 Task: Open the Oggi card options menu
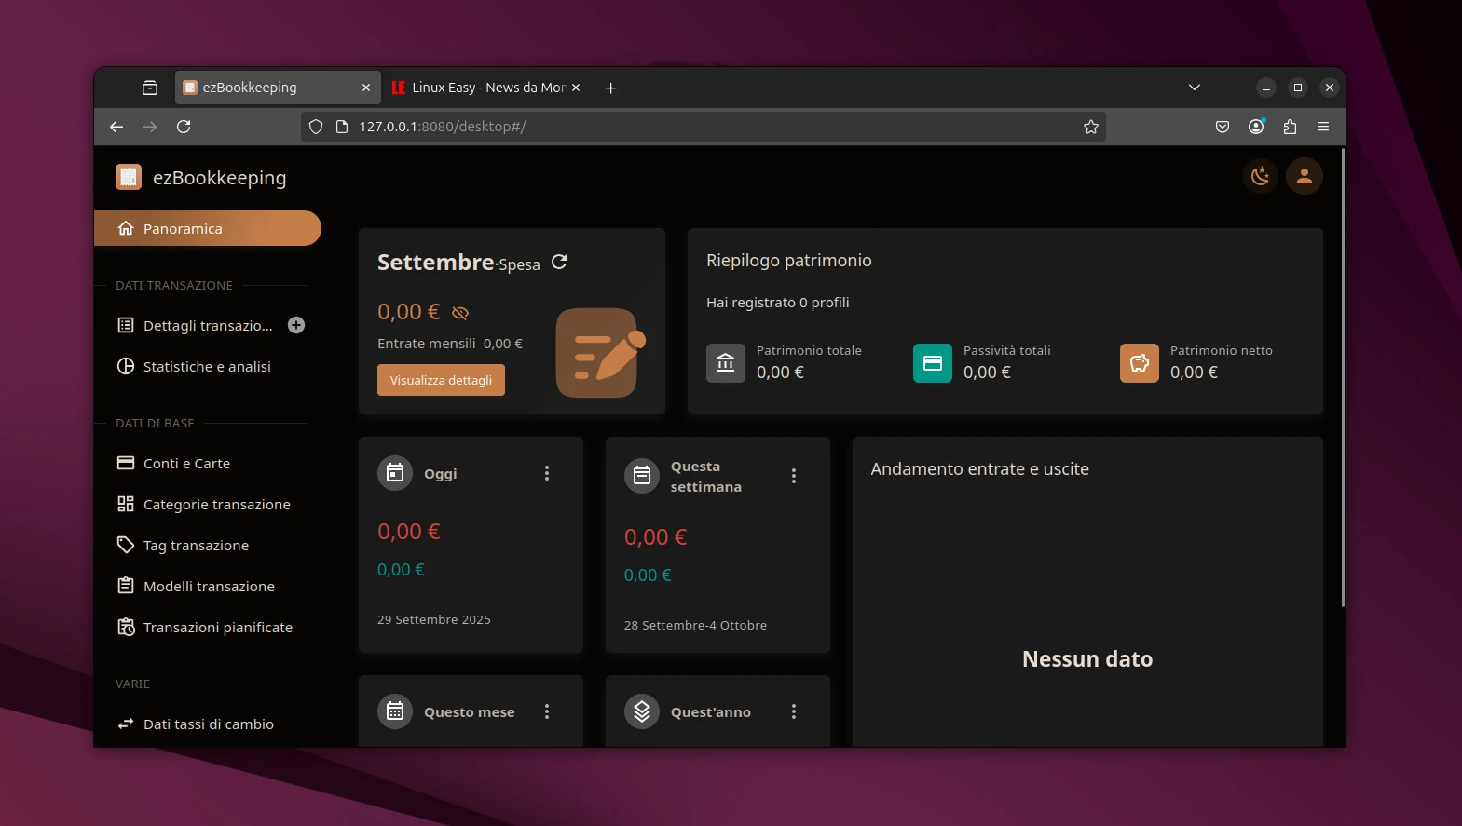(547, 473)
